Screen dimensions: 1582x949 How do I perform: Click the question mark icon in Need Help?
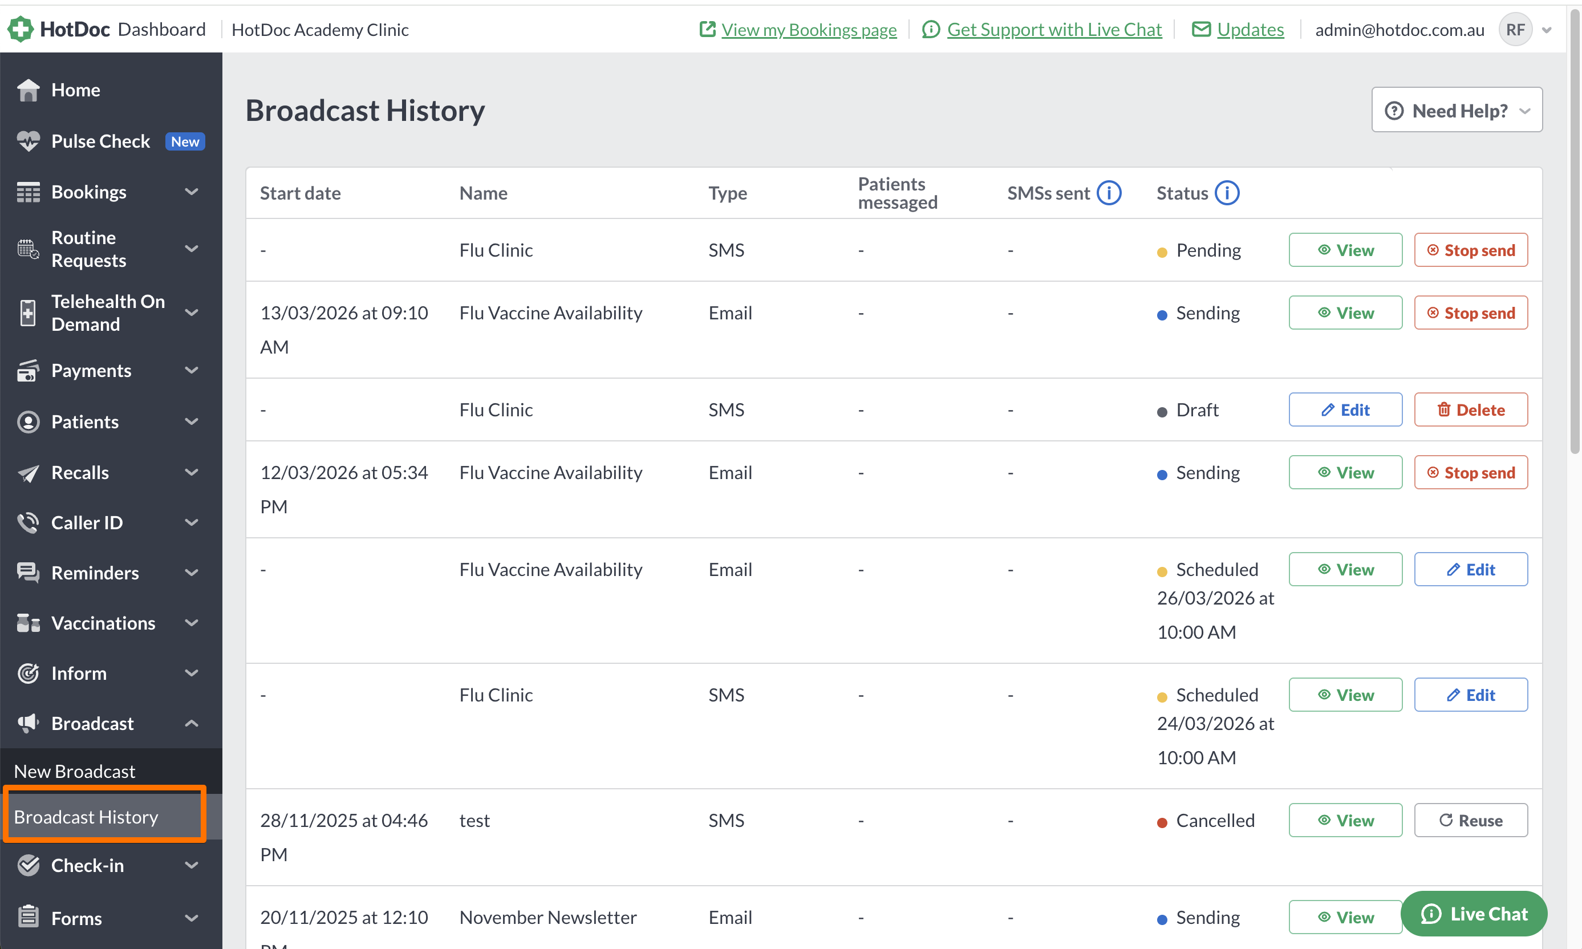(1394, 111)
